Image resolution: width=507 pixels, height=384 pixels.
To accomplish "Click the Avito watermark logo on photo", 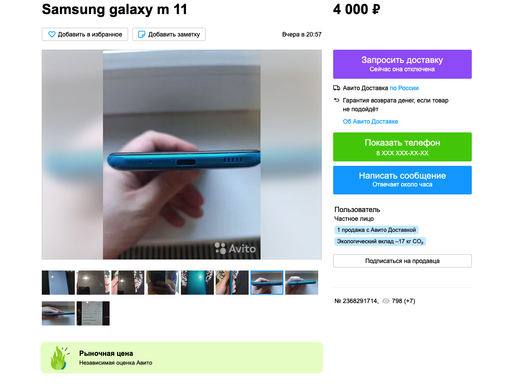I will coord(235,248).
